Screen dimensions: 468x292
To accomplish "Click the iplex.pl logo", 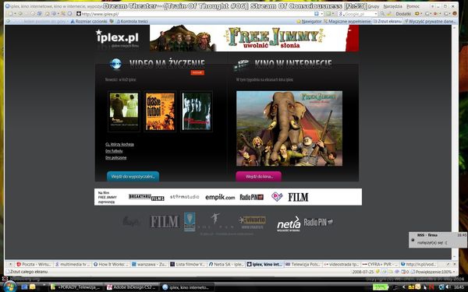I will point(117,37).
